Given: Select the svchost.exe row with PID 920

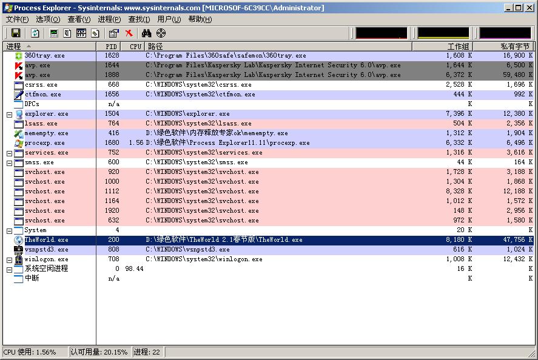Looking at the screenshot, I should click(269, 172).
